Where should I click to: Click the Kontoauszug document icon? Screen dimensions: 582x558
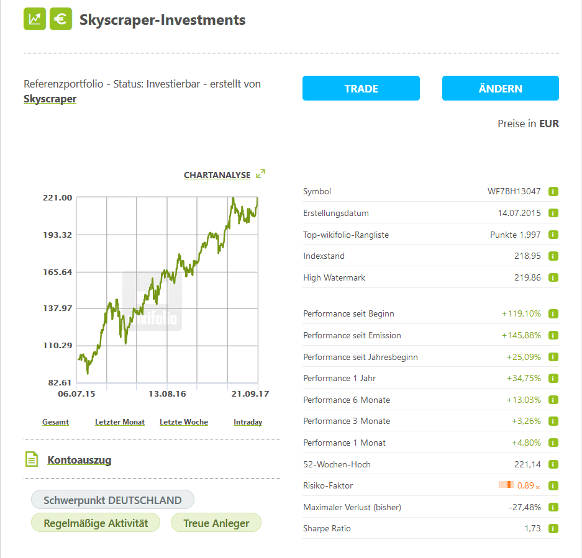pos(32,460)
